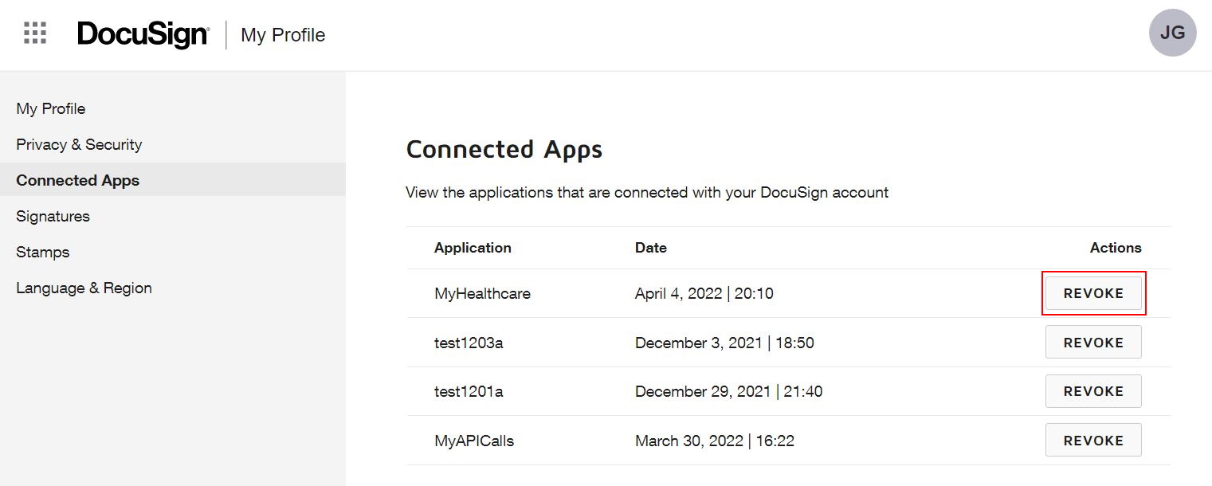
Task: Open Language & Region settings
Action: tap(84, 288)
